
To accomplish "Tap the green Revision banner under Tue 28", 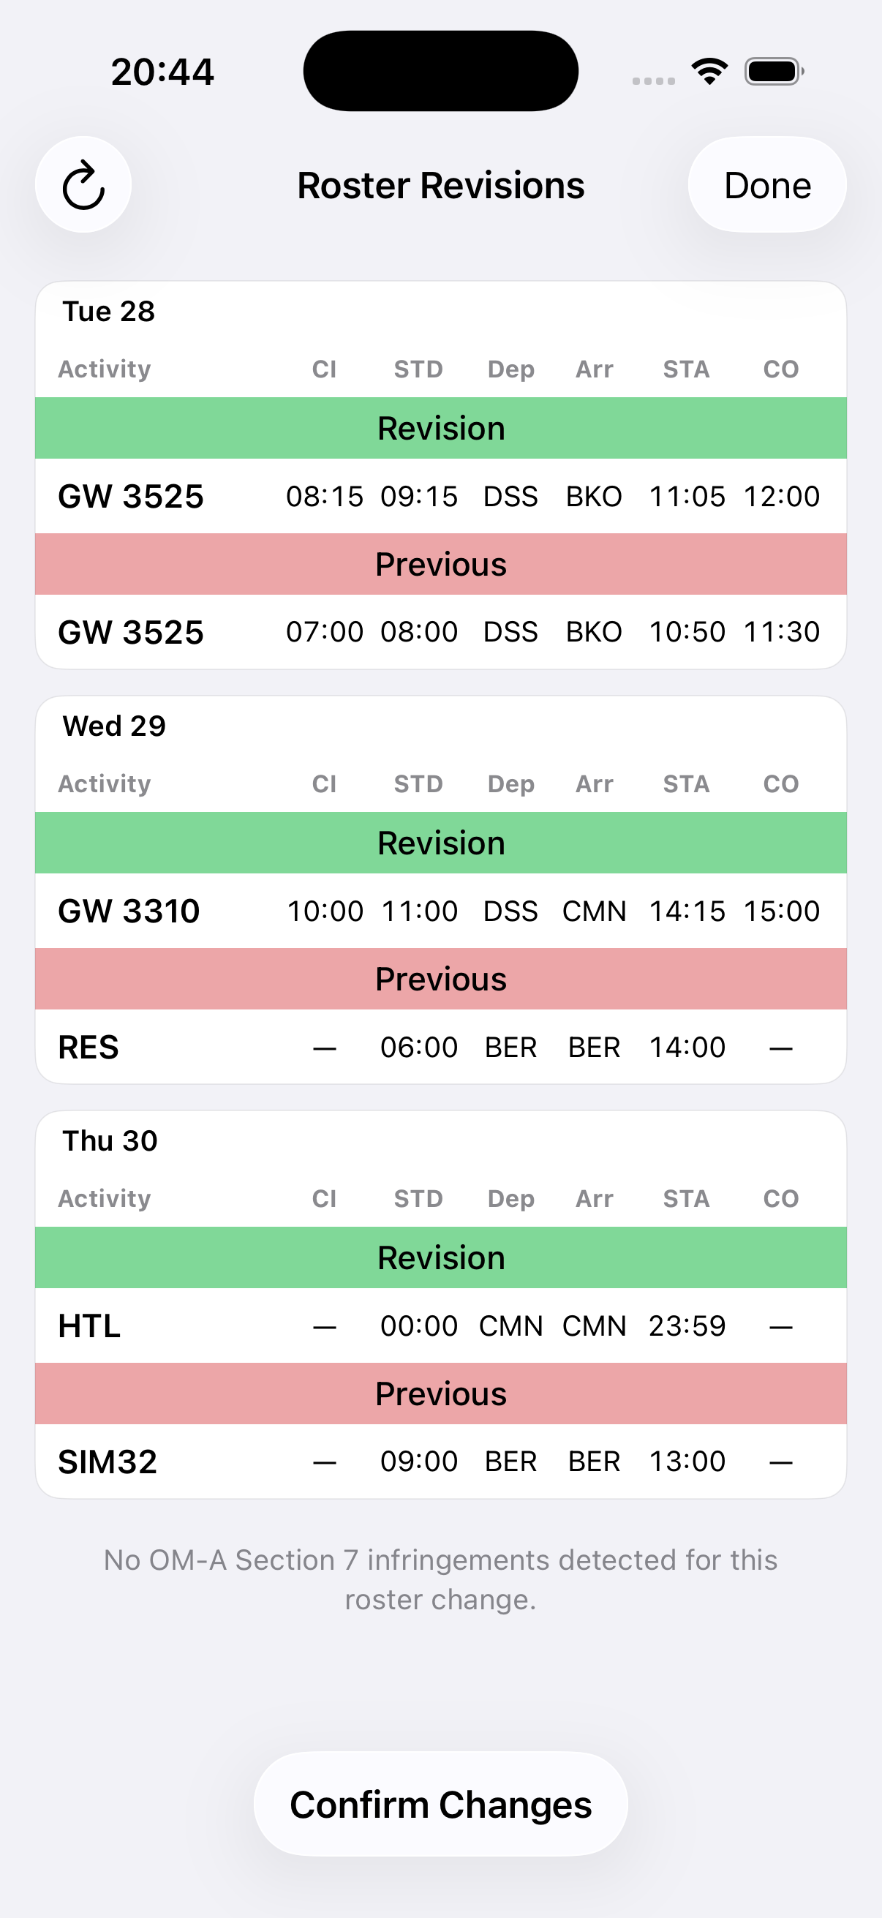I will (x=440, y=428).
